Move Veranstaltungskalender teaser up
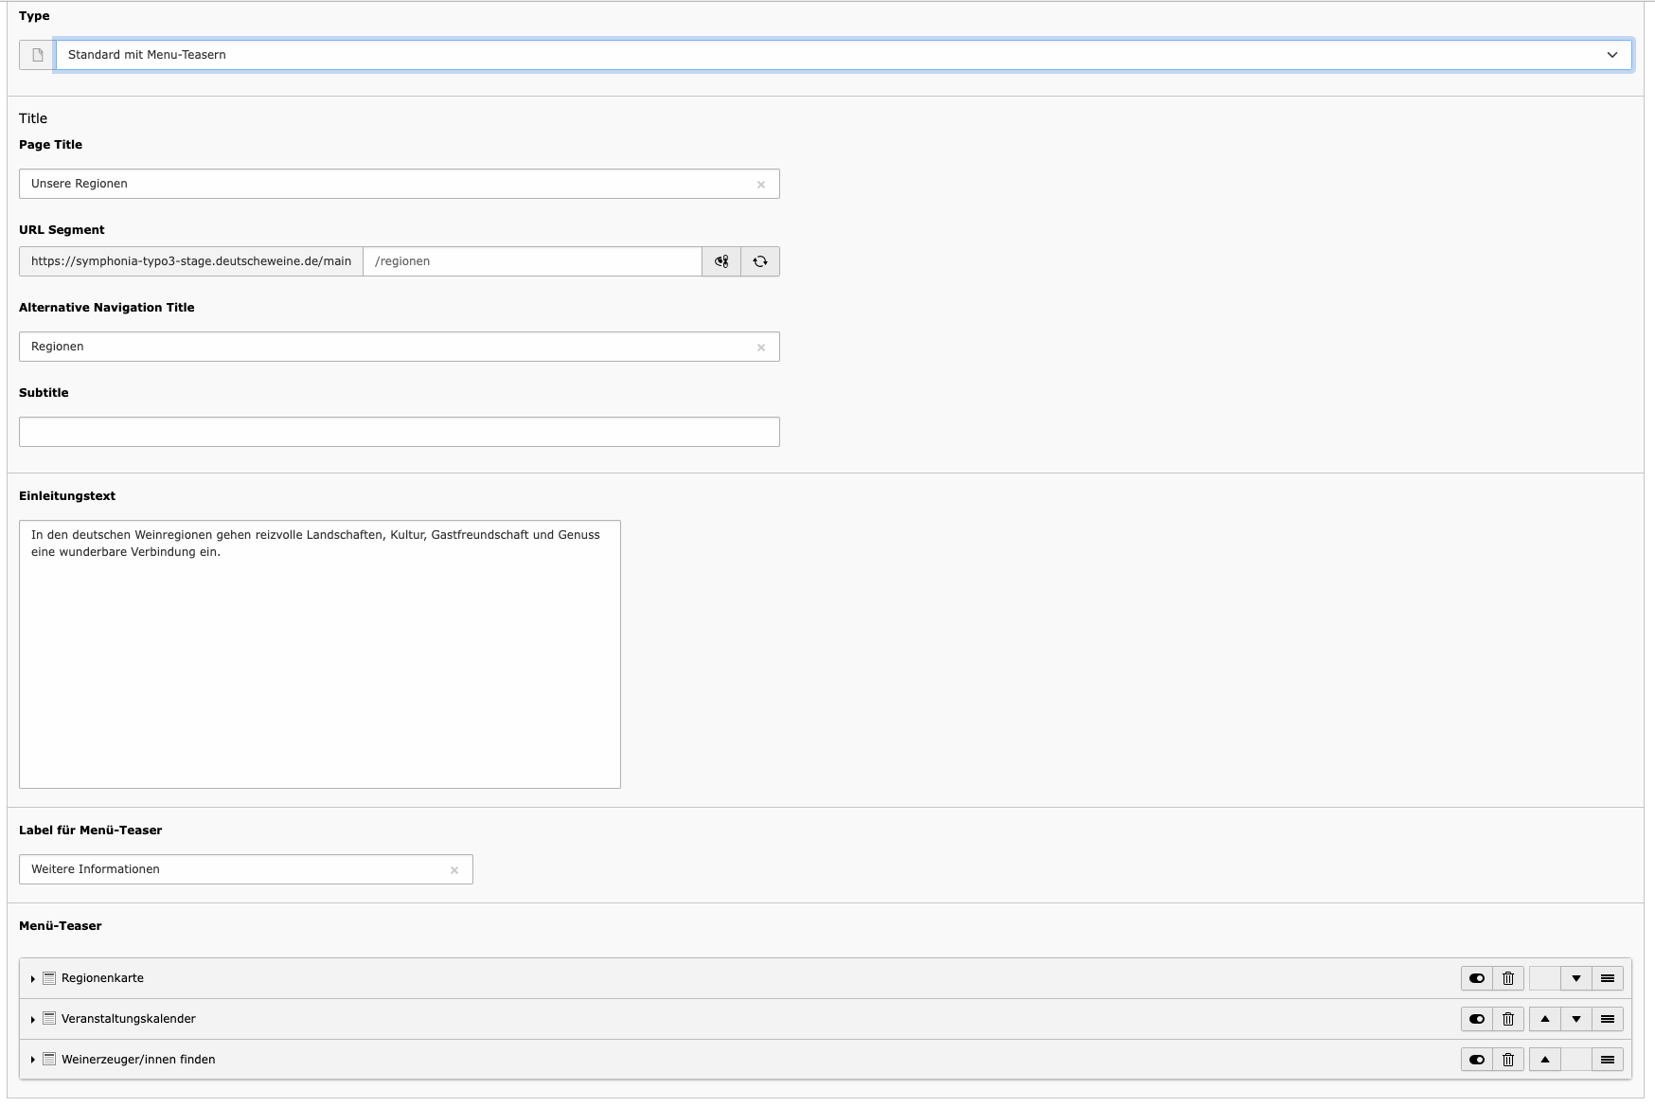Image resolution: width=1655 pixels, height=1107 pixels. coord(1545,1019)
